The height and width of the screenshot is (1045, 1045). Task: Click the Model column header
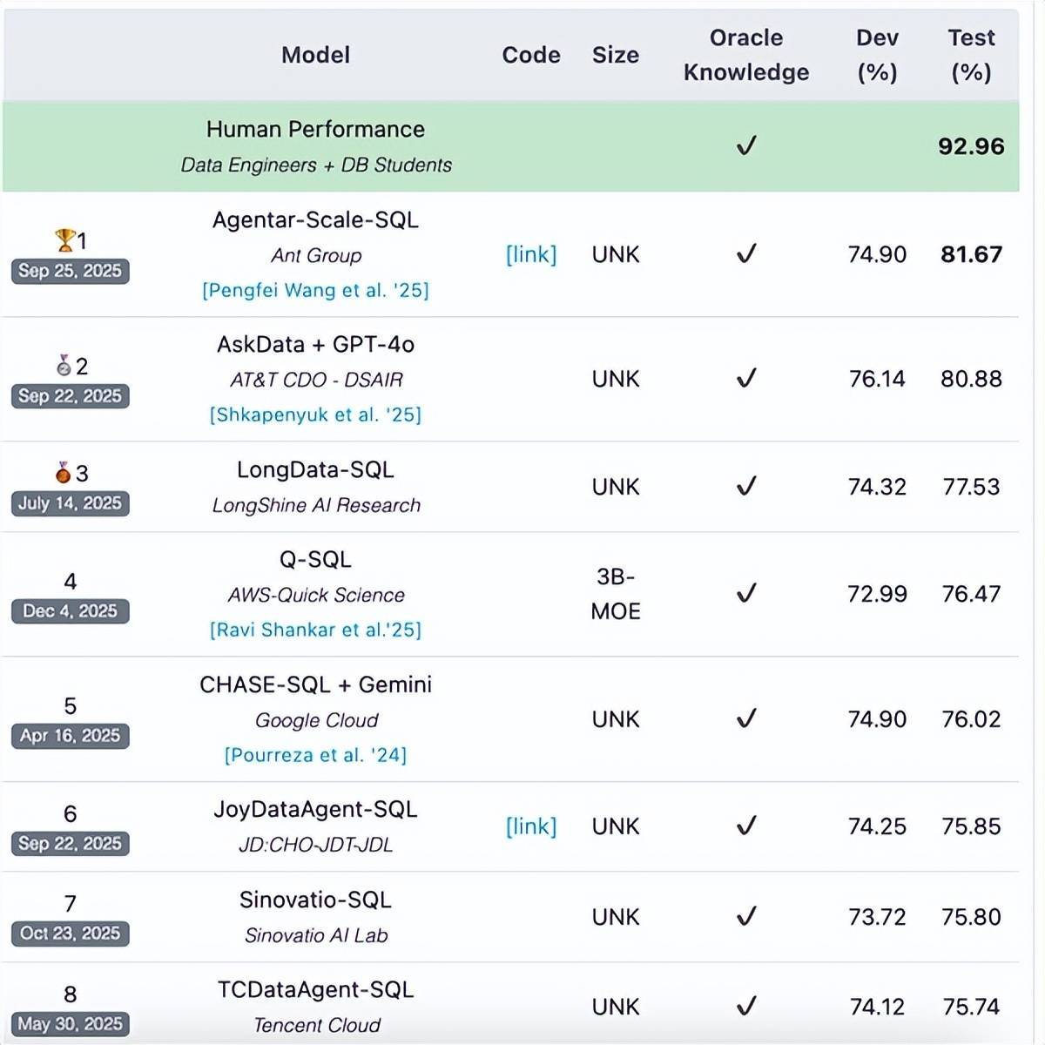(x=315, y=55)
